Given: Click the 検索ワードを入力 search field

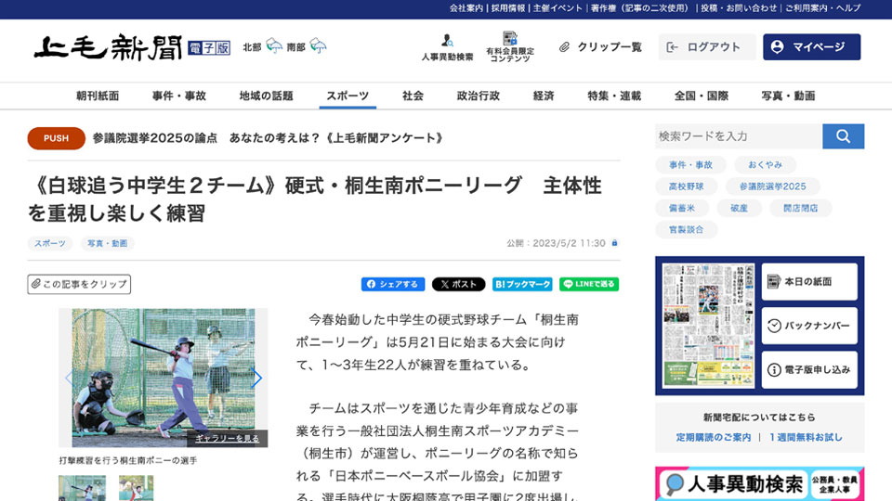Looking at the screenshot, I should click(739, 136).
